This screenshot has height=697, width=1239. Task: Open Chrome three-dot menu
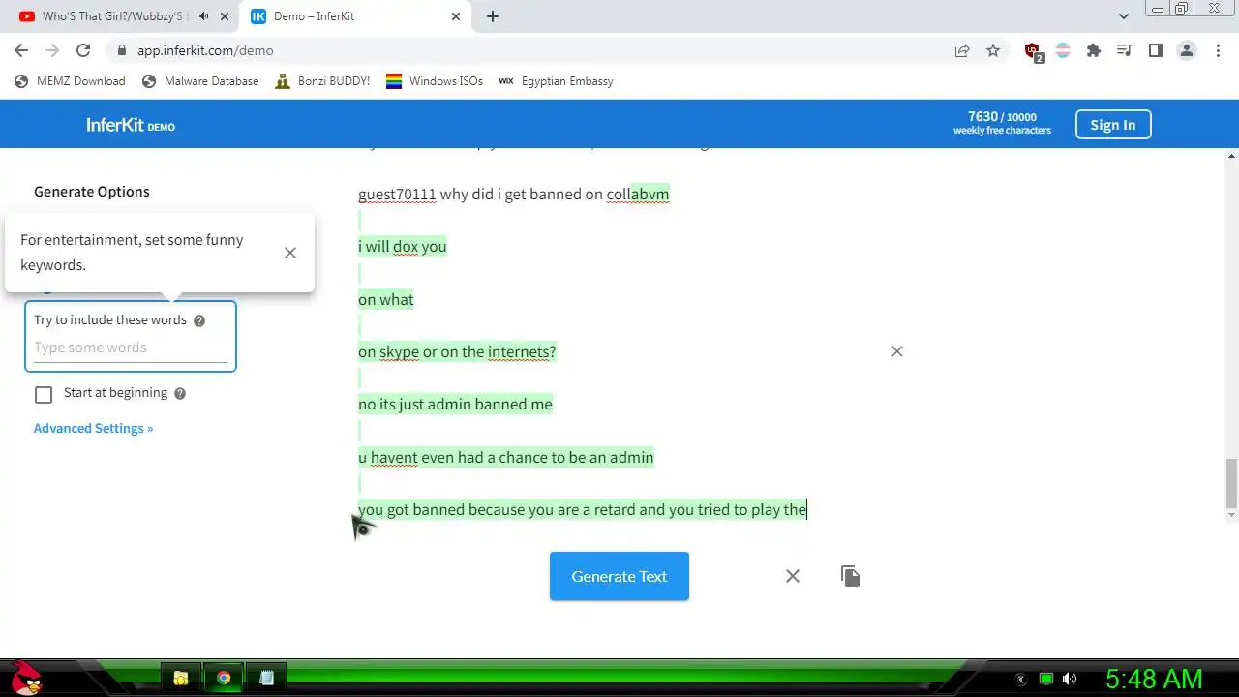pos(1218,50)
